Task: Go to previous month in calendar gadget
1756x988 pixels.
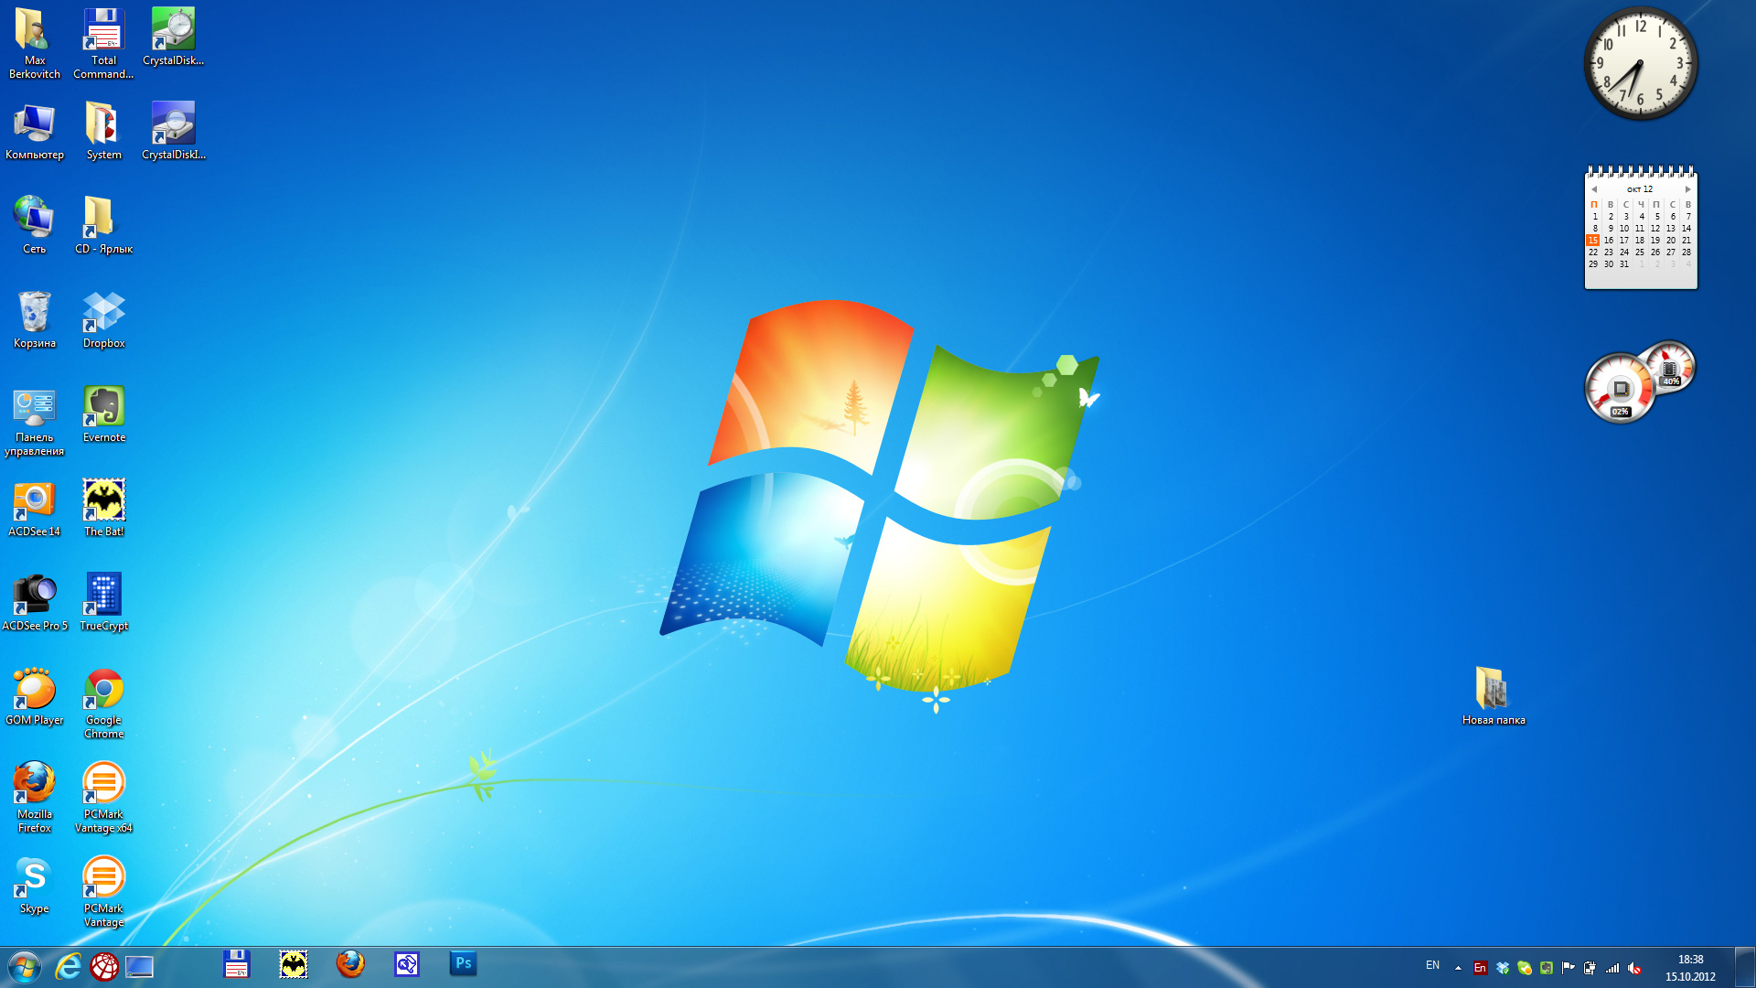Action: [1594, 189]
